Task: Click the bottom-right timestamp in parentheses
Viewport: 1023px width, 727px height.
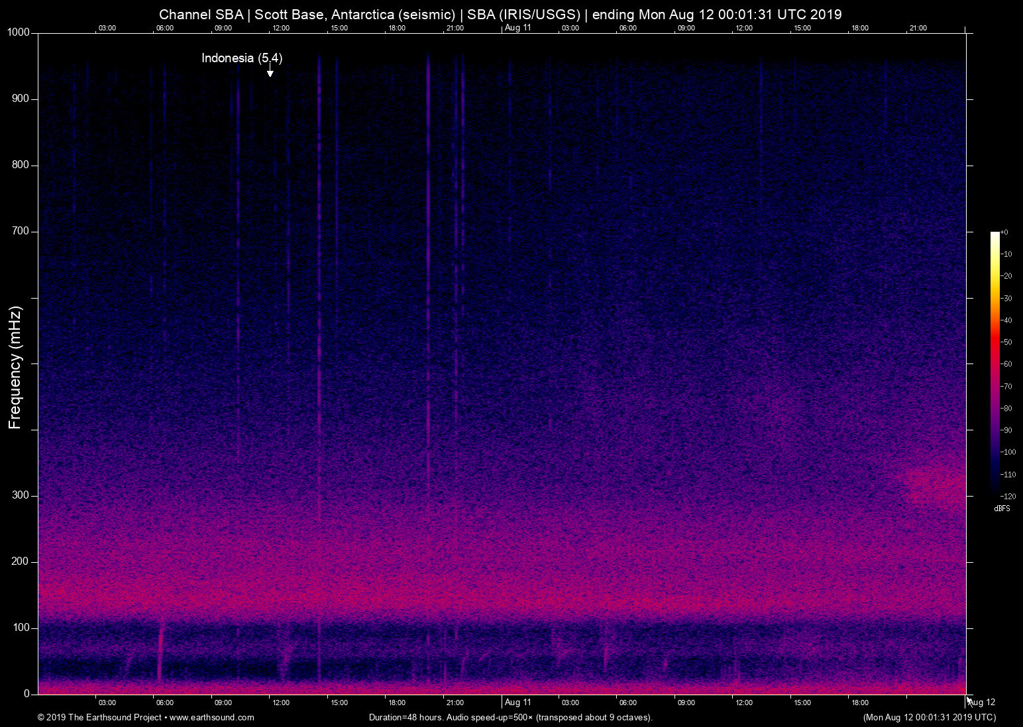Action: pos(929,717)
